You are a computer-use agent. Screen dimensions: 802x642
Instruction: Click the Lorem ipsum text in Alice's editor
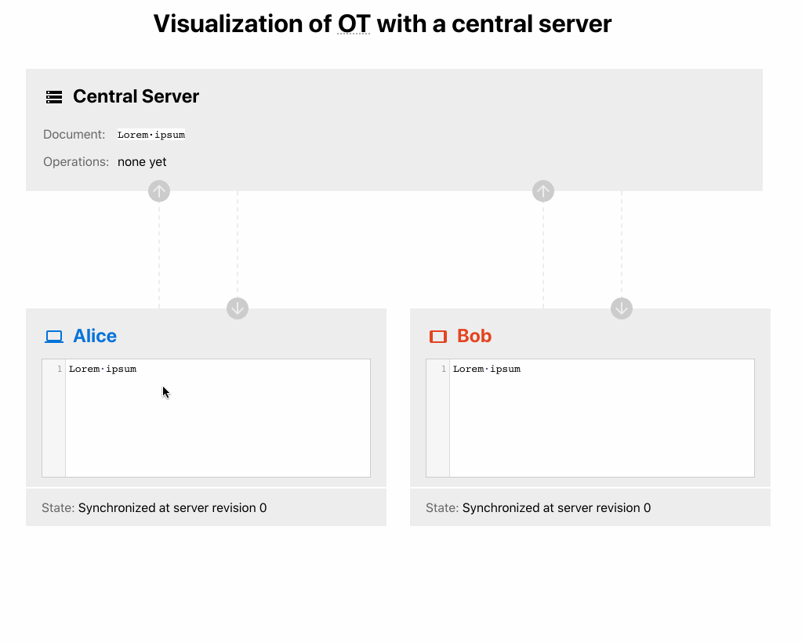[103, 370]
